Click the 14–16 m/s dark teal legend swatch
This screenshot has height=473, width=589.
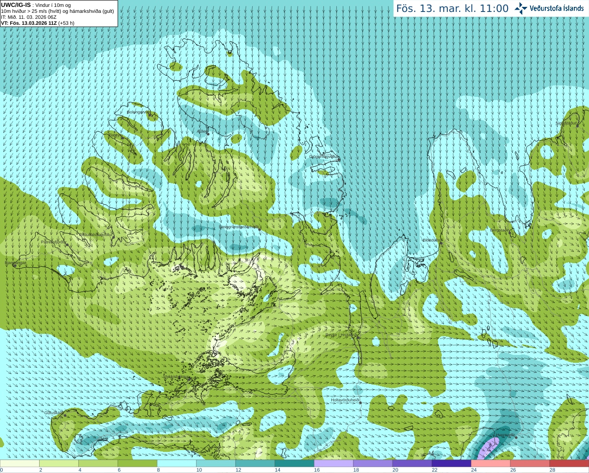click(294, 463)
